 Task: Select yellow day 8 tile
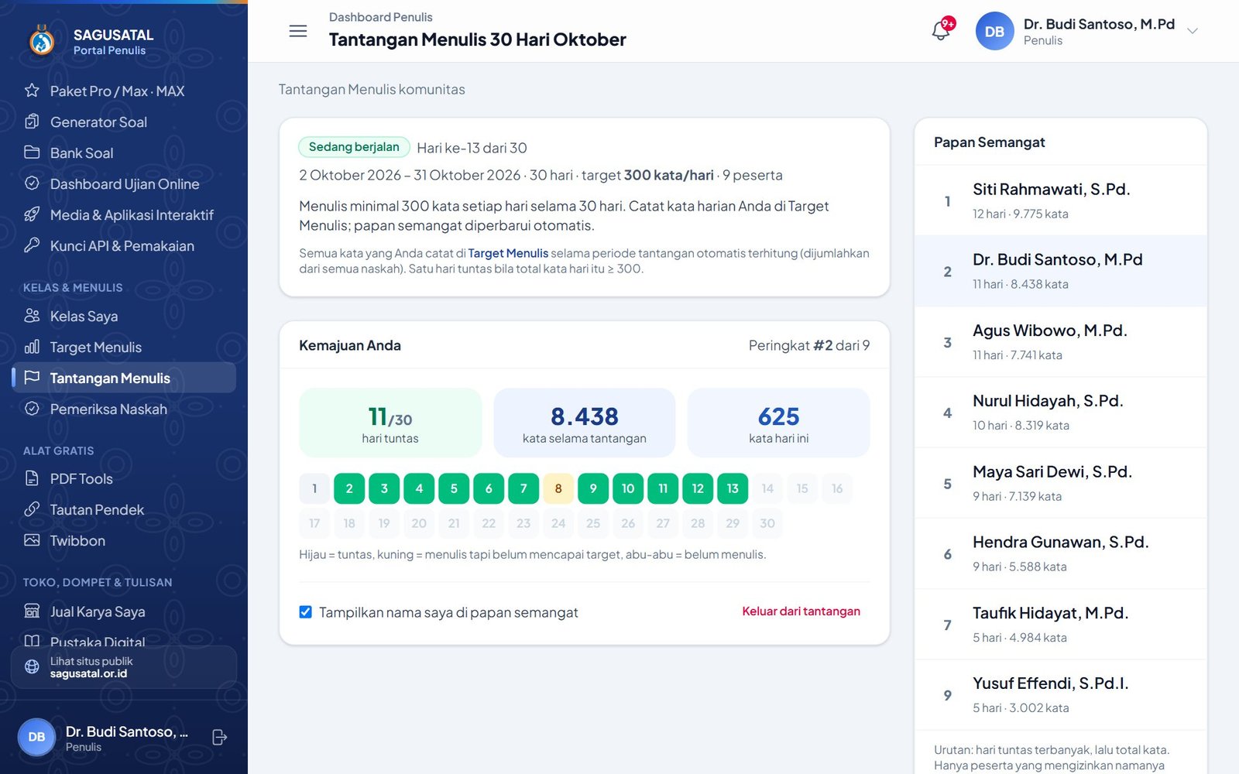point(558,488)
